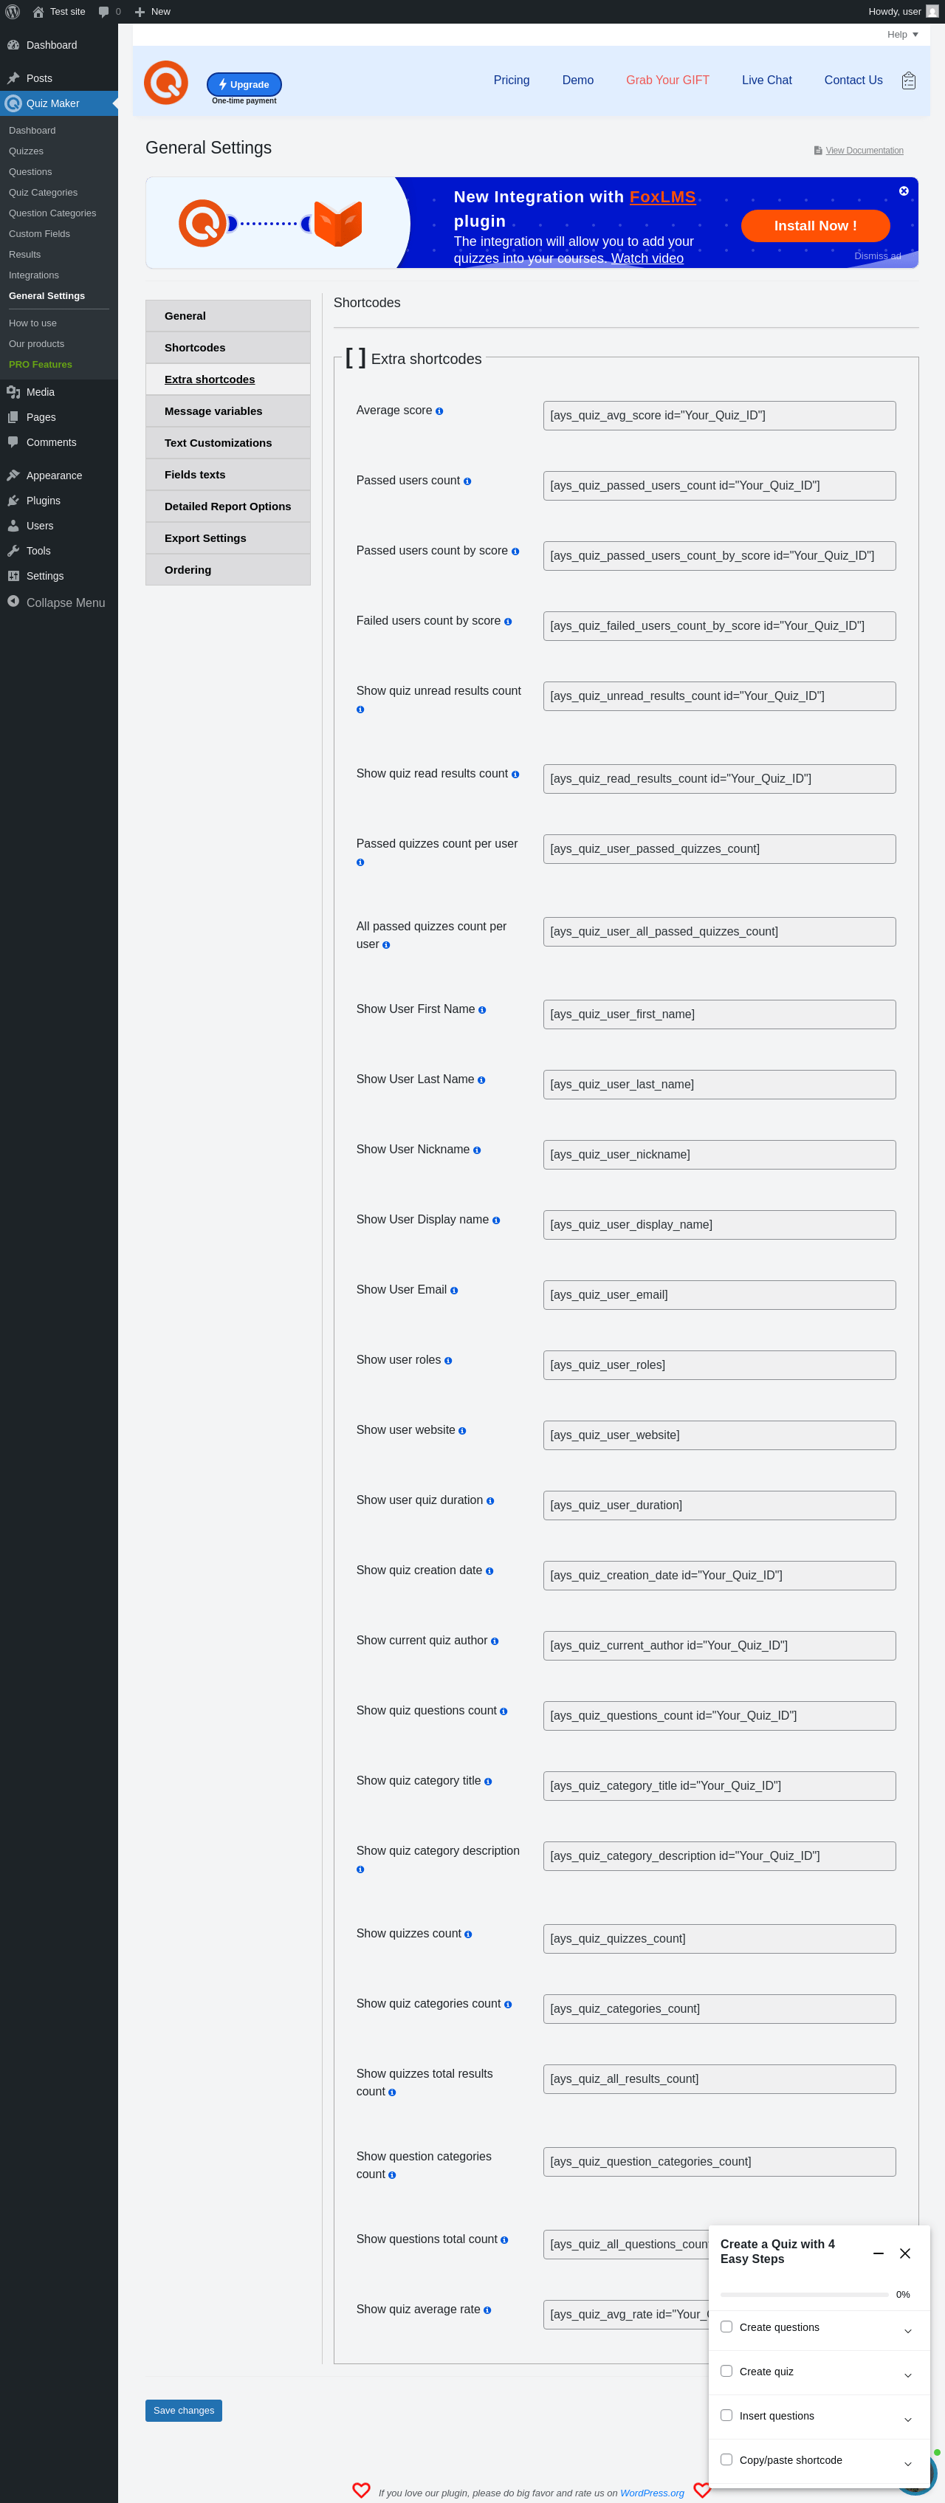Viewport: 945px width, 2503px height.
Task: Dismiss the FoxLMS banner with X icon
Action: pyautogui.click(x=903, y=191)
